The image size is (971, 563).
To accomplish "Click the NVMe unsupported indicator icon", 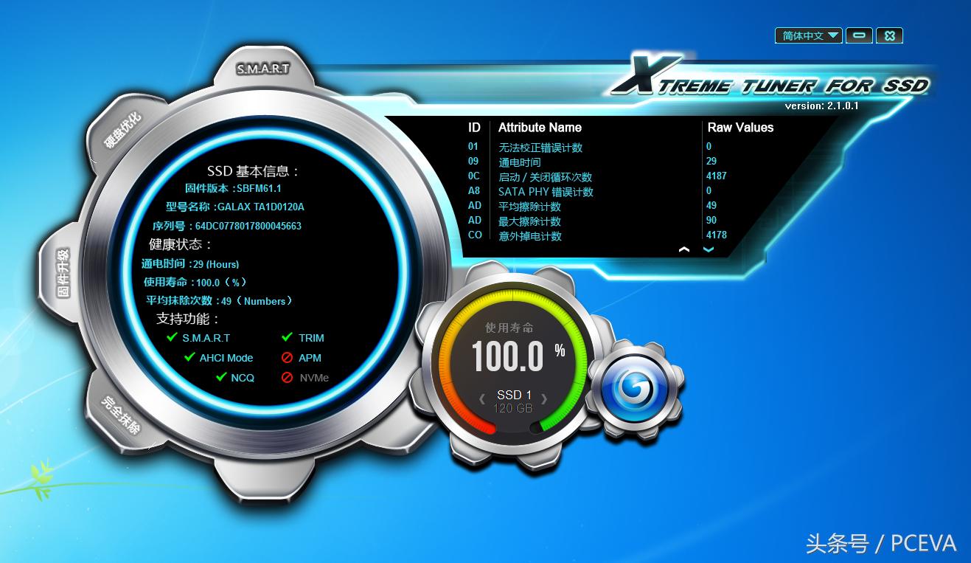I will [288, 378].
